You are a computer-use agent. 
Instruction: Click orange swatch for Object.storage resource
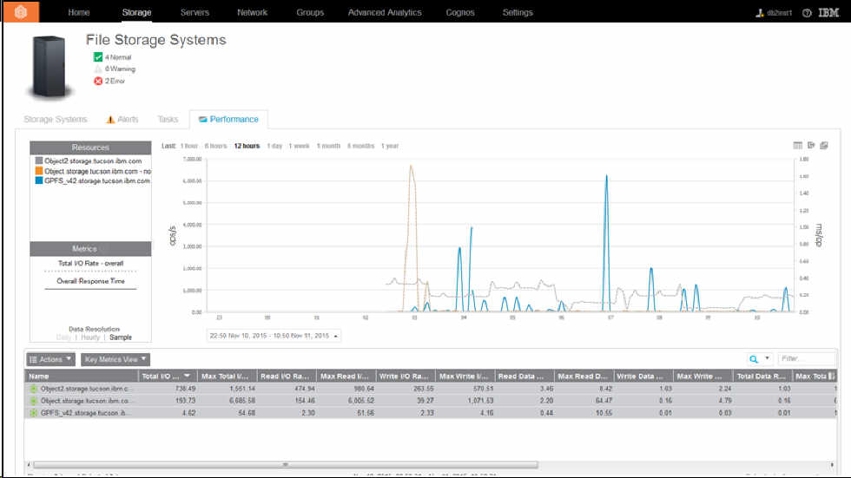click(38, 171)
